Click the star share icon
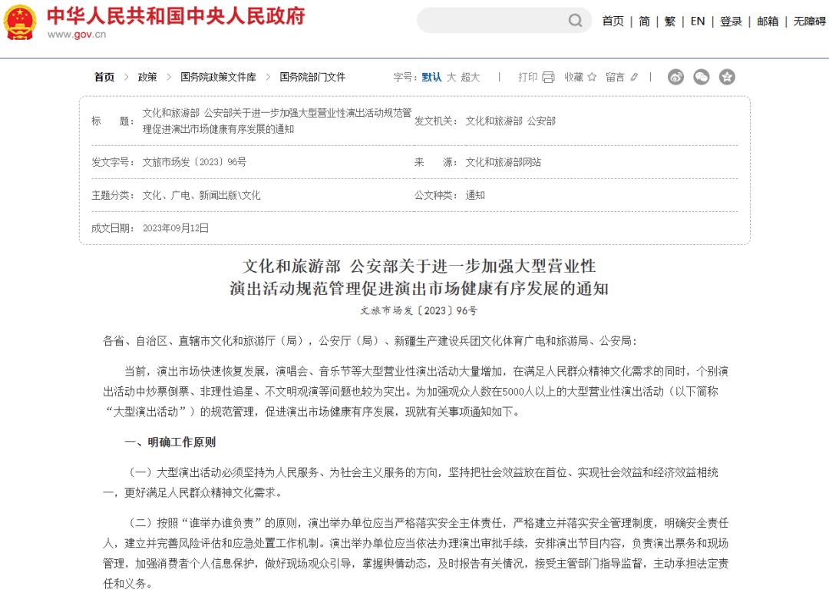 tap(727, 78)
